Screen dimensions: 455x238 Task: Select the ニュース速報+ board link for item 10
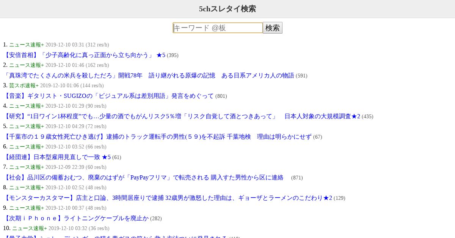[30, 228]
